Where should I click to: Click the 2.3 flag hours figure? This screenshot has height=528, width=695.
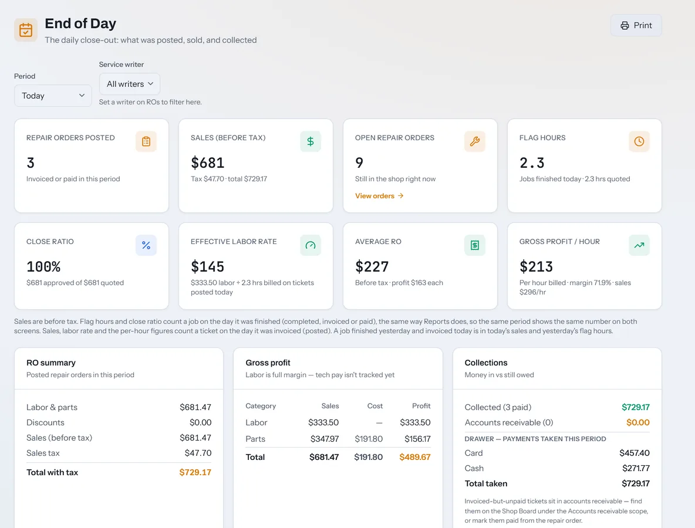click(x=532, y=163)
